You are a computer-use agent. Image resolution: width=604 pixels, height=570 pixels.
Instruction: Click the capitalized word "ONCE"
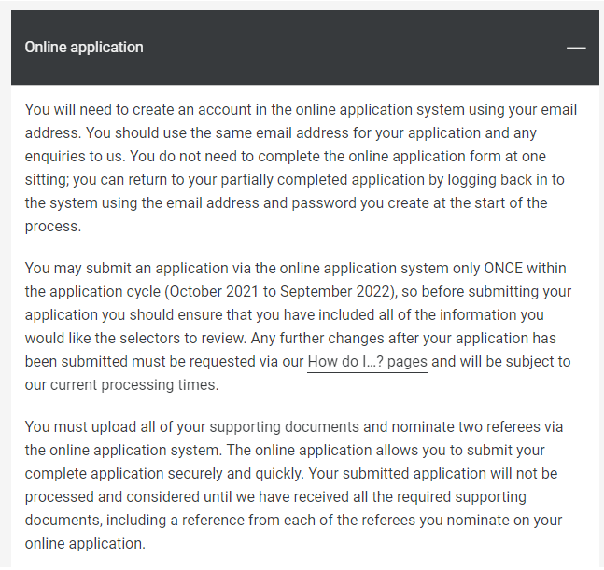502,268
